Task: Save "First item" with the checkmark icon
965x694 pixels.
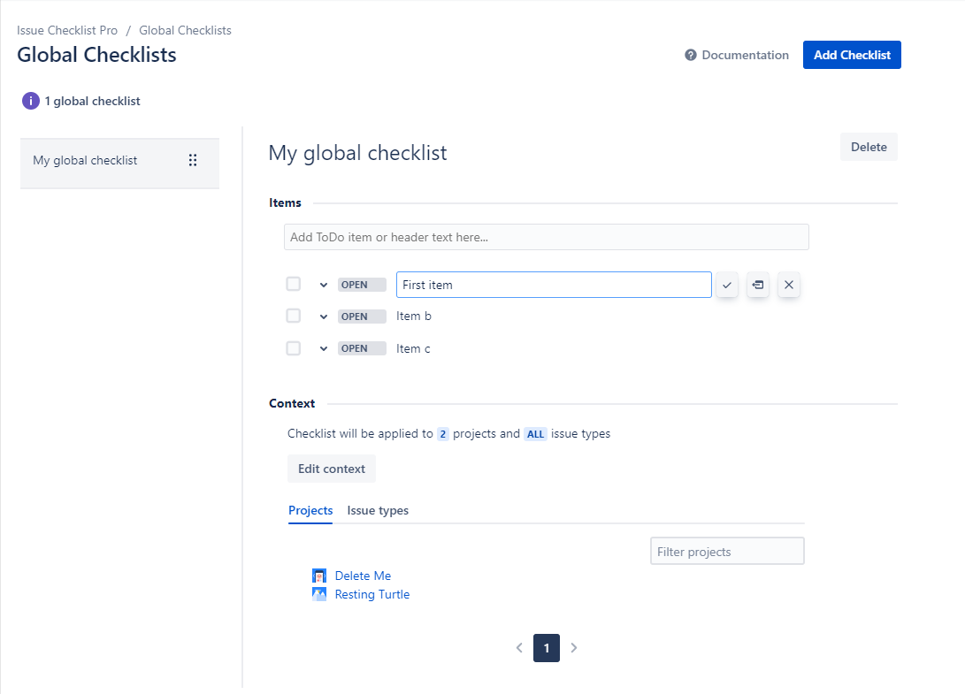Action: point(726,285)
